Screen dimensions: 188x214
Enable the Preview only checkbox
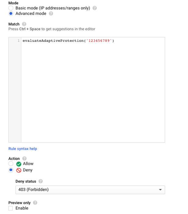[11, 208]
